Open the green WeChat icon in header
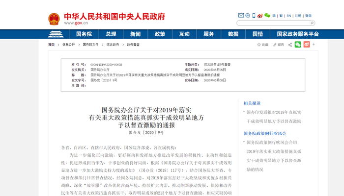Image resolution: width=344 pixels, height=196 pixels. pos(267,15)
